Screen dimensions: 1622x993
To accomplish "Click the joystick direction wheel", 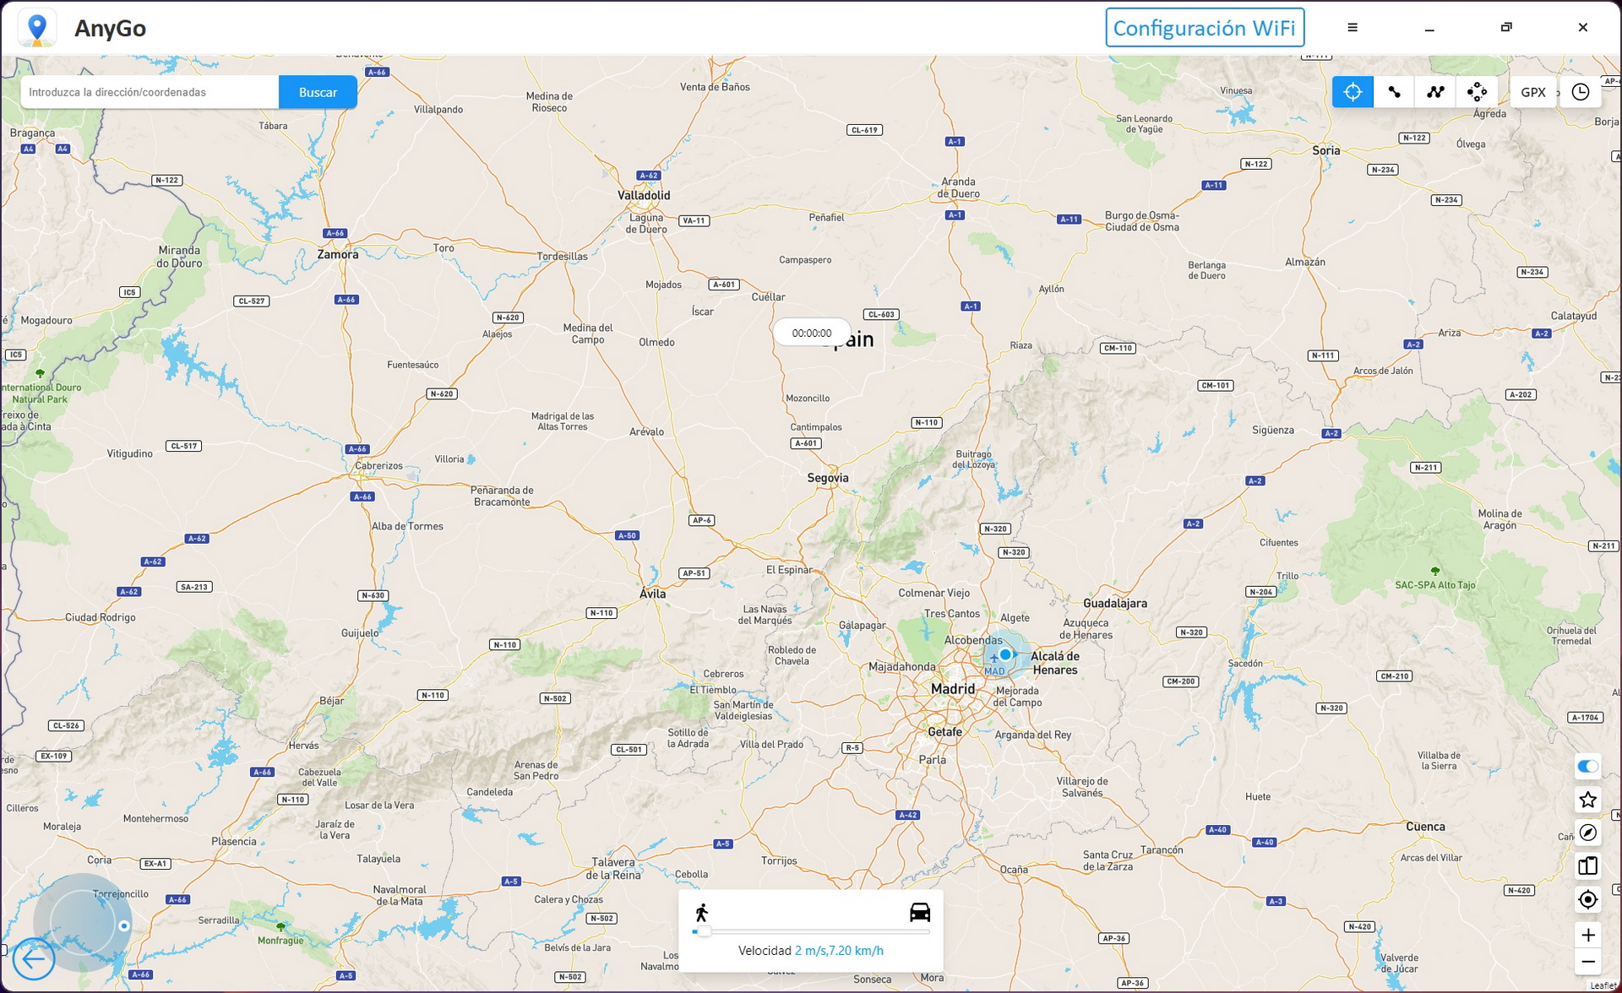I will coord(83,922).
